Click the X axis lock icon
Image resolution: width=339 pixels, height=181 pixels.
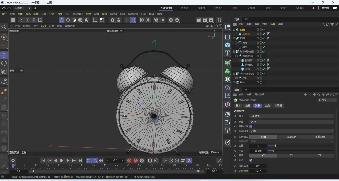21,20
